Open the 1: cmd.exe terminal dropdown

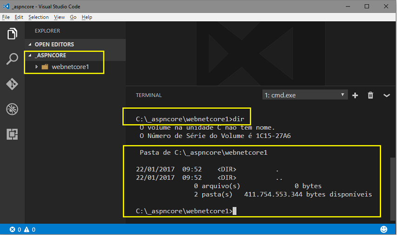[x=305, y=95]
